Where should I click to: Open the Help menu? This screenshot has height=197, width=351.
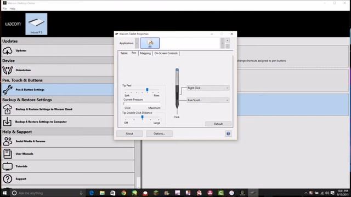[12, 9]
